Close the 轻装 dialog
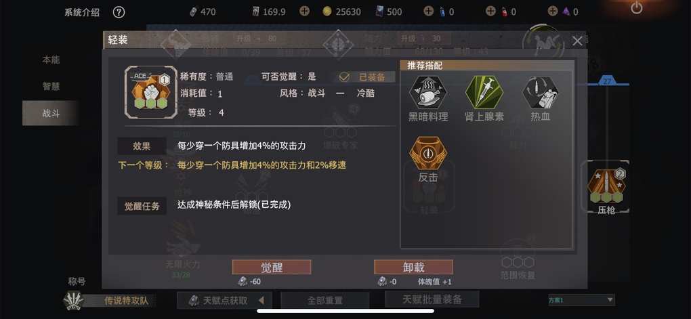The height and width of the screenshot is (319, 691). tap(577, 41)
